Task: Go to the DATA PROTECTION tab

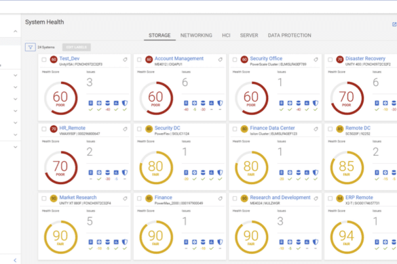Action: 289,35
